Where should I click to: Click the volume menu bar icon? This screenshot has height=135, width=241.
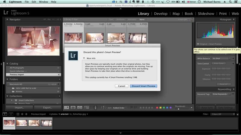point(183,2)
